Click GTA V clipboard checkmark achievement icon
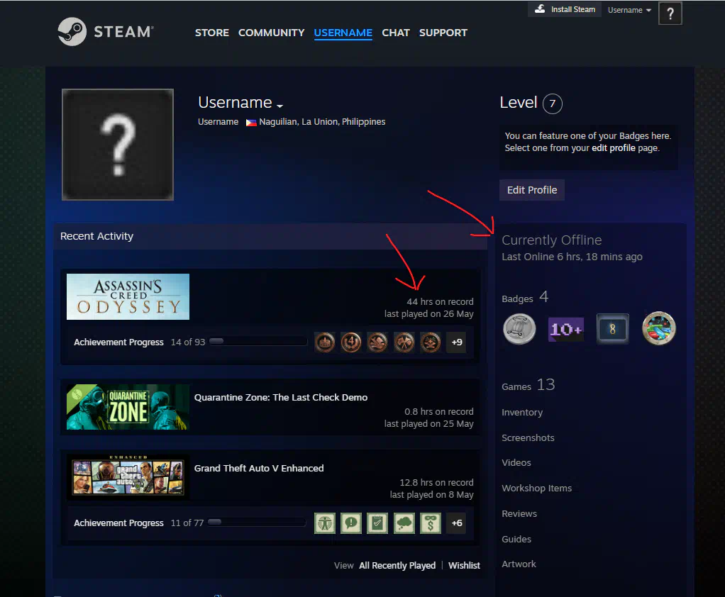The height and width of the screenshot is (597, 725). (x=377, y=523)
